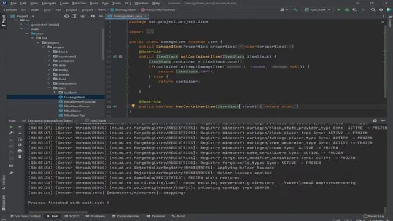This screenshot has height=221, width=393.
Task: Click the down arrow icon in Run console
Action: click(x=20, y=133)
